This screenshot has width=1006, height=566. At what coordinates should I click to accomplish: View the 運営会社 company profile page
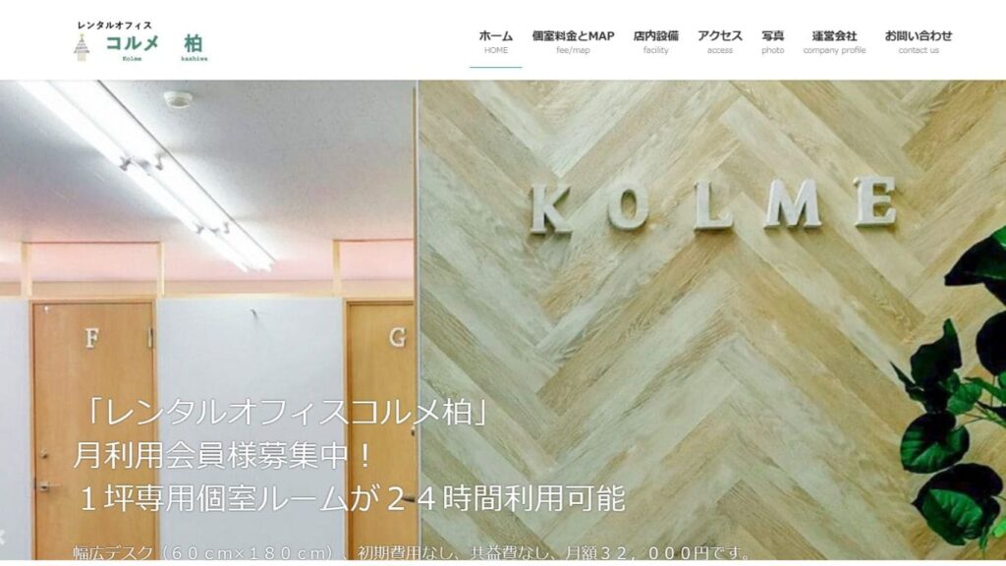tap(834, 41)
